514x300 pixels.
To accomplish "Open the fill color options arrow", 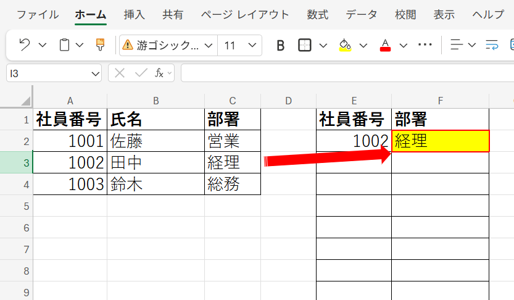I will 363,45.
